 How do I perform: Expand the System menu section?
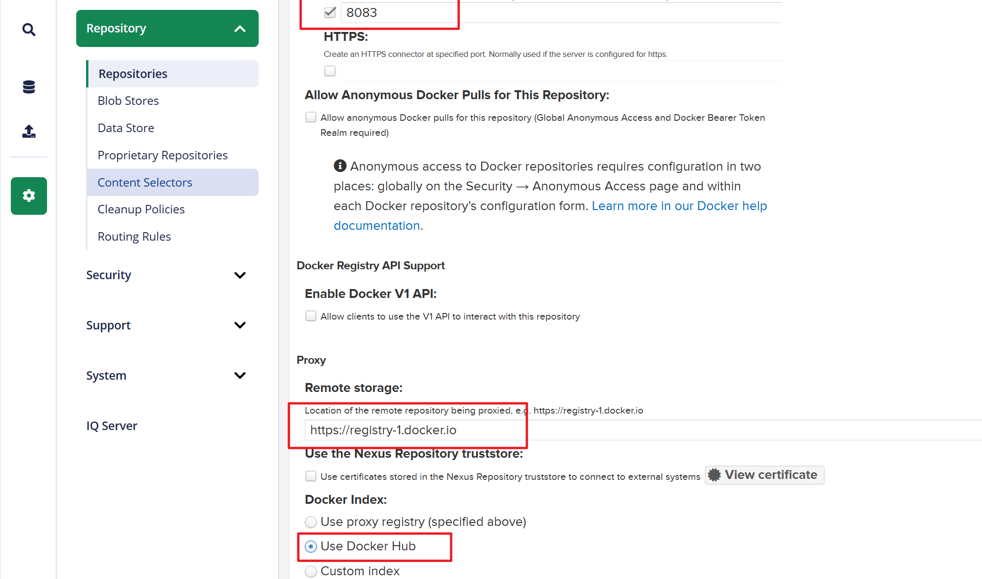tap(240, 376)
